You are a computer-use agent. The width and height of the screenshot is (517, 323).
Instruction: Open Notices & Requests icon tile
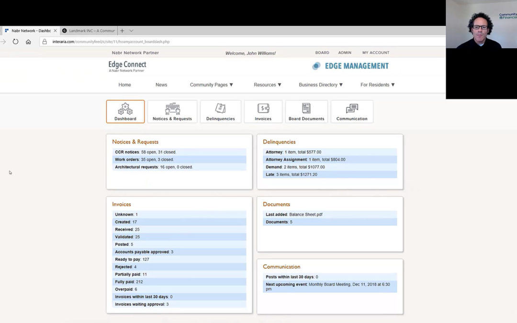(x=172, y=111)
